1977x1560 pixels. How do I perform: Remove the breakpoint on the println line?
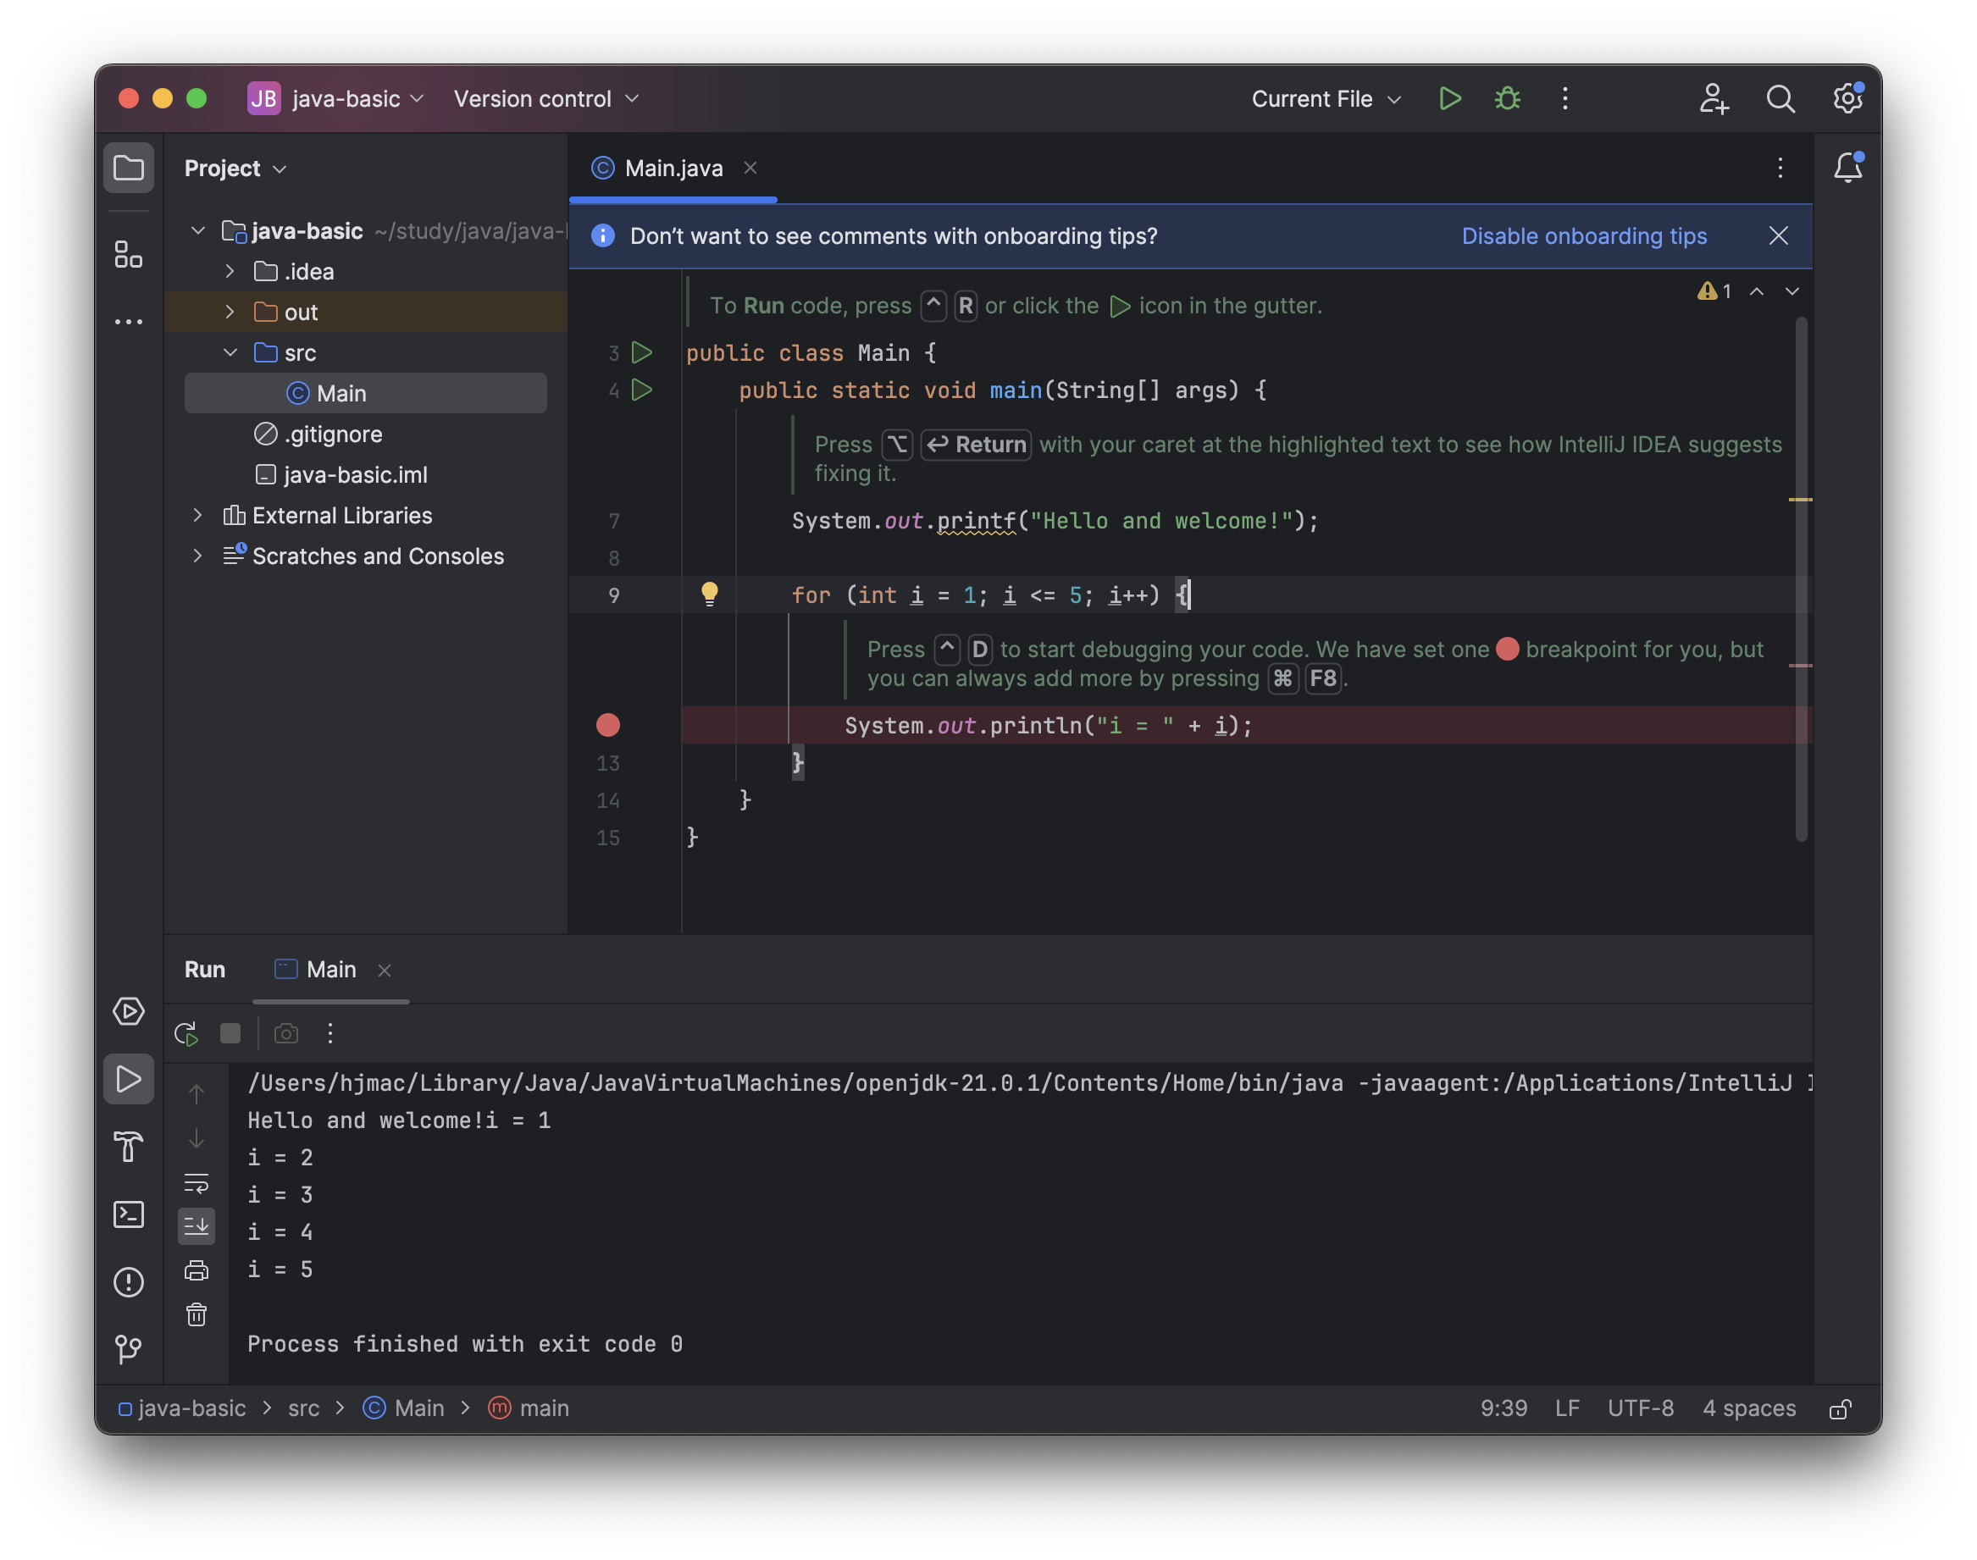608,725
